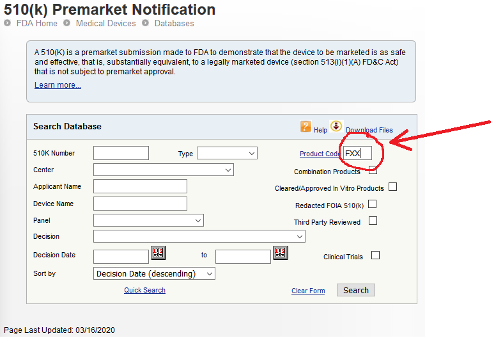Open Databases breadcrumb
This screenshot has width=503, height=338.
(x=174, y=24)
